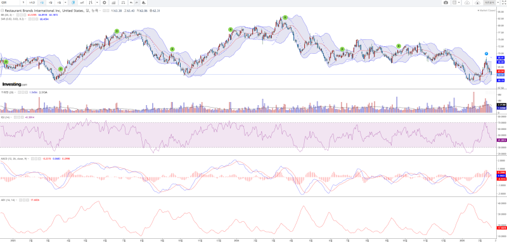Click the bar chart template icon after the gear
This screenshot has width=507, height=242.
click(x=113, y=3)
